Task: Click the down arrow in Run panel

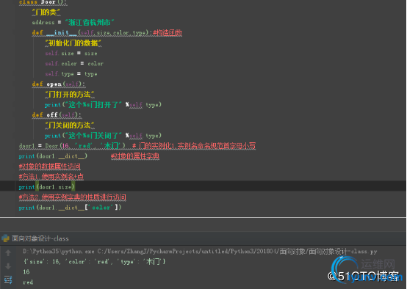Action: click(8, 266)
